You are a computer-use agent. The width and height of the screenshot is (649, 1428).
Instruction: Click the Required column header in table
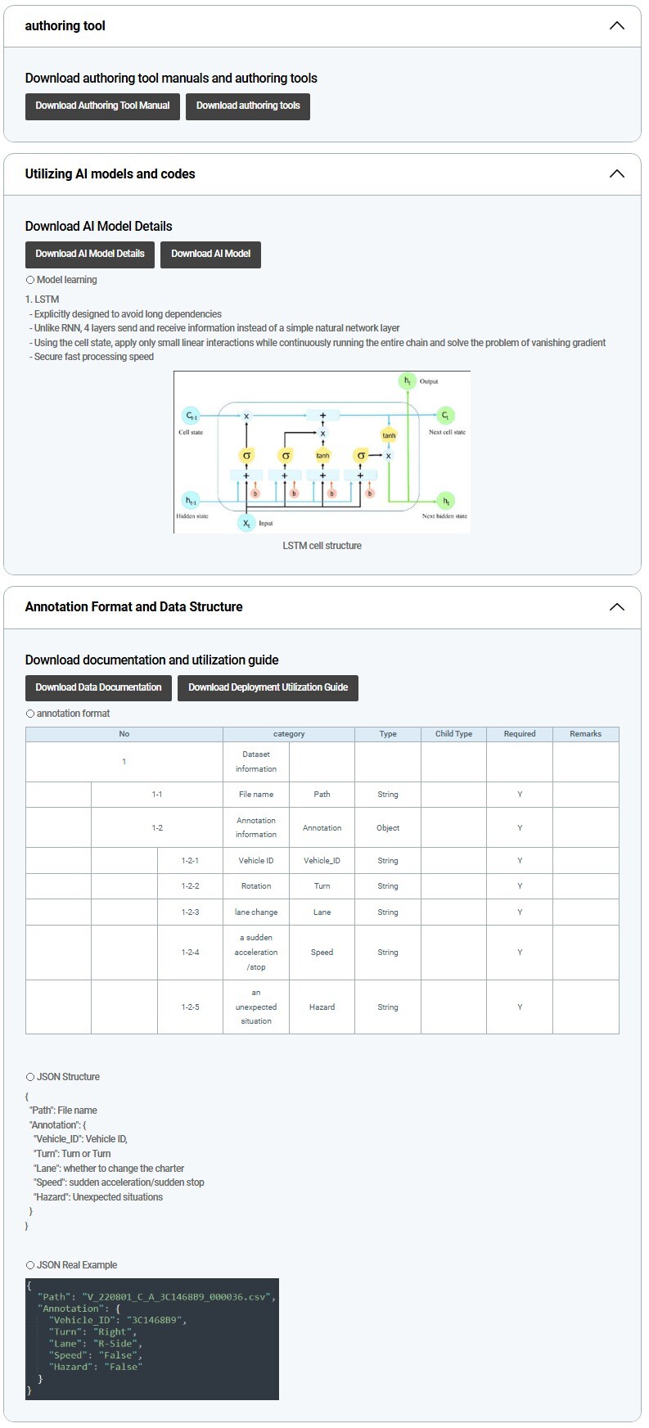coord(520,734)
